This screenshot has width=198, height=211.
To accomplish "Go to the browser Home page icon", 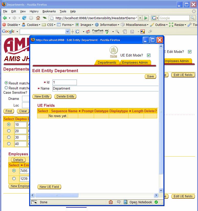I will pyautogui.click(x=38, y=18).
